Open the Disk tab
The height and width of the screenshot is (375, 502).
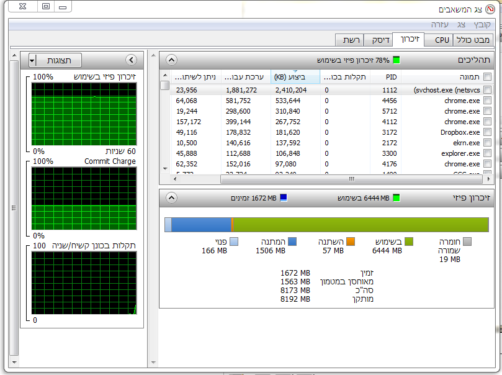pyautogui.click(x=380, y=40)
